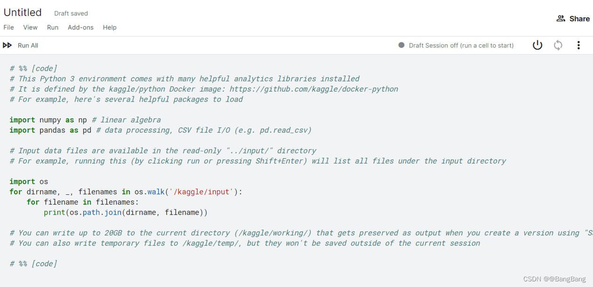The width and height of the screenshot is (593, 287).
Task: Click the last '# %% [code]' line
Action: tap(33, 264)
